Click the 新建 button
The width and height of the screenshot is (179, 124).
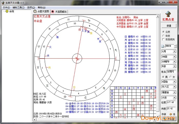point(169,26)
